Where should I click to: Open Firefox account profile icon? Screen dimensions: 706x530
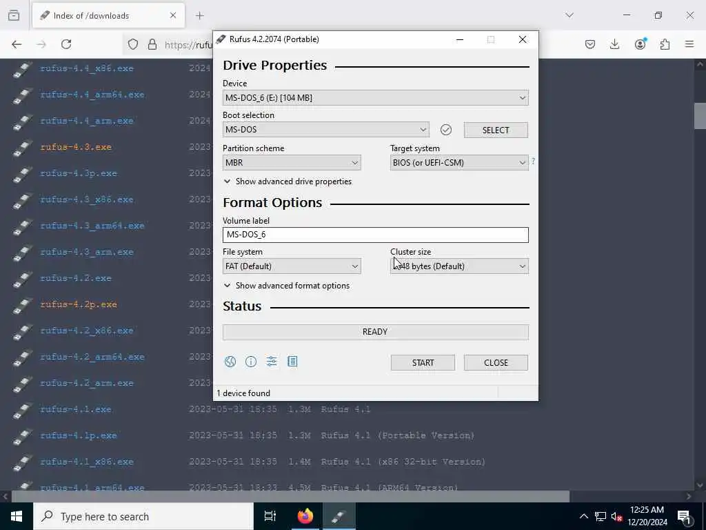click(x=641, y=43)
